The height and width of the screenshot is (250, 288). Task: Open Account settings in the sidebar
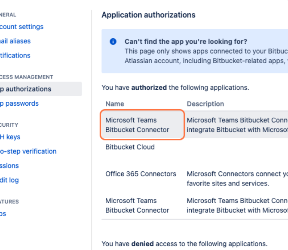(21, 27)
